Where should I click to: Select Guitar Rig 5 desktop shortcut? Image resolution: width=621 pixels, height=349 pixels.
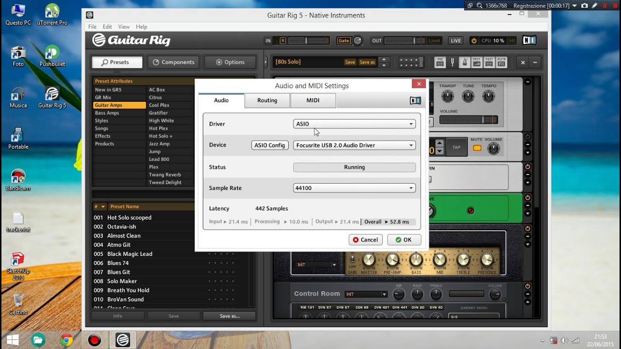[x=52, y=98]
